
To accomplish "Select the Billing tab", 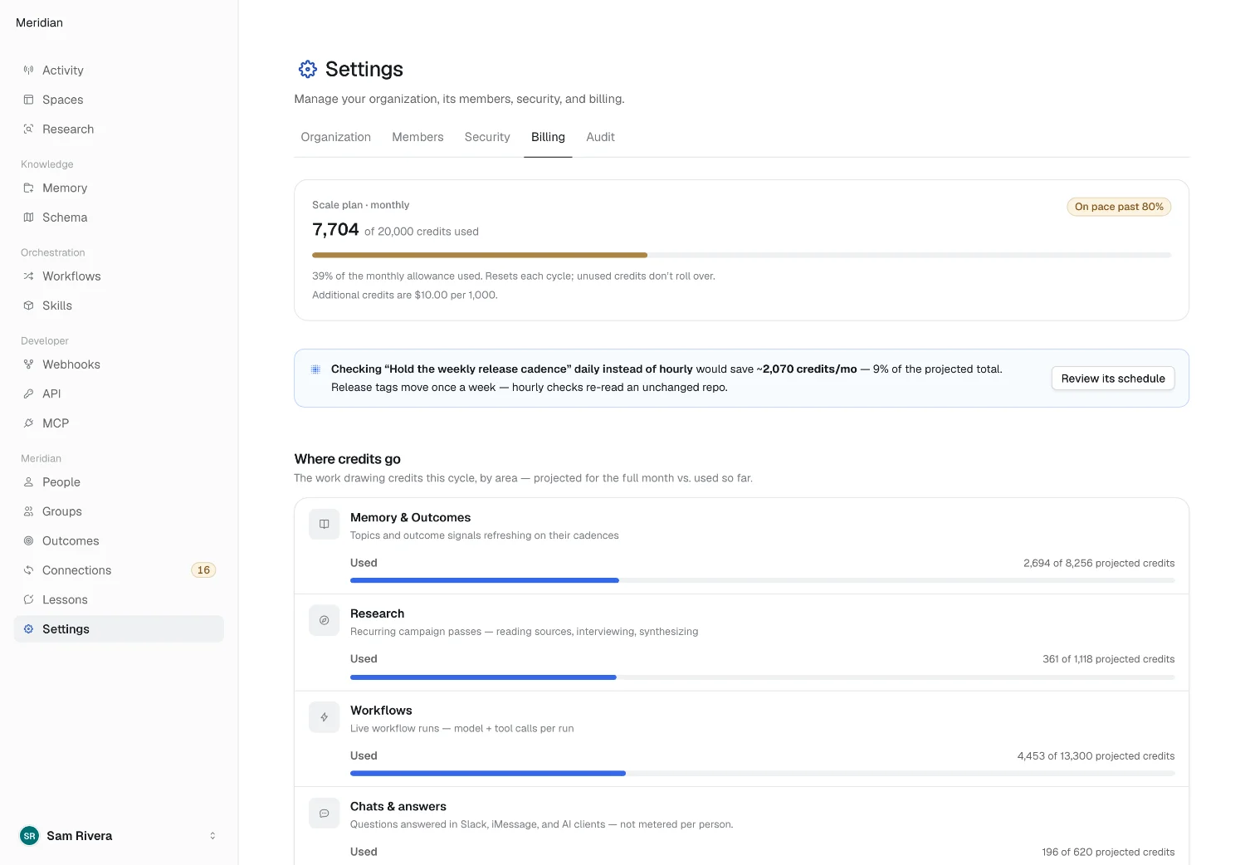I will tap(548, 137).
